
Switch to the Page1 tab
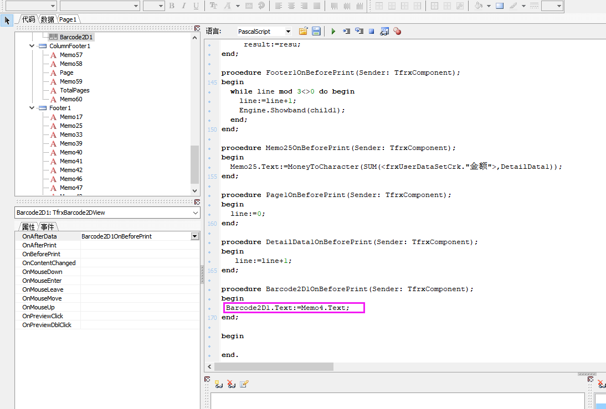point(68,19)
